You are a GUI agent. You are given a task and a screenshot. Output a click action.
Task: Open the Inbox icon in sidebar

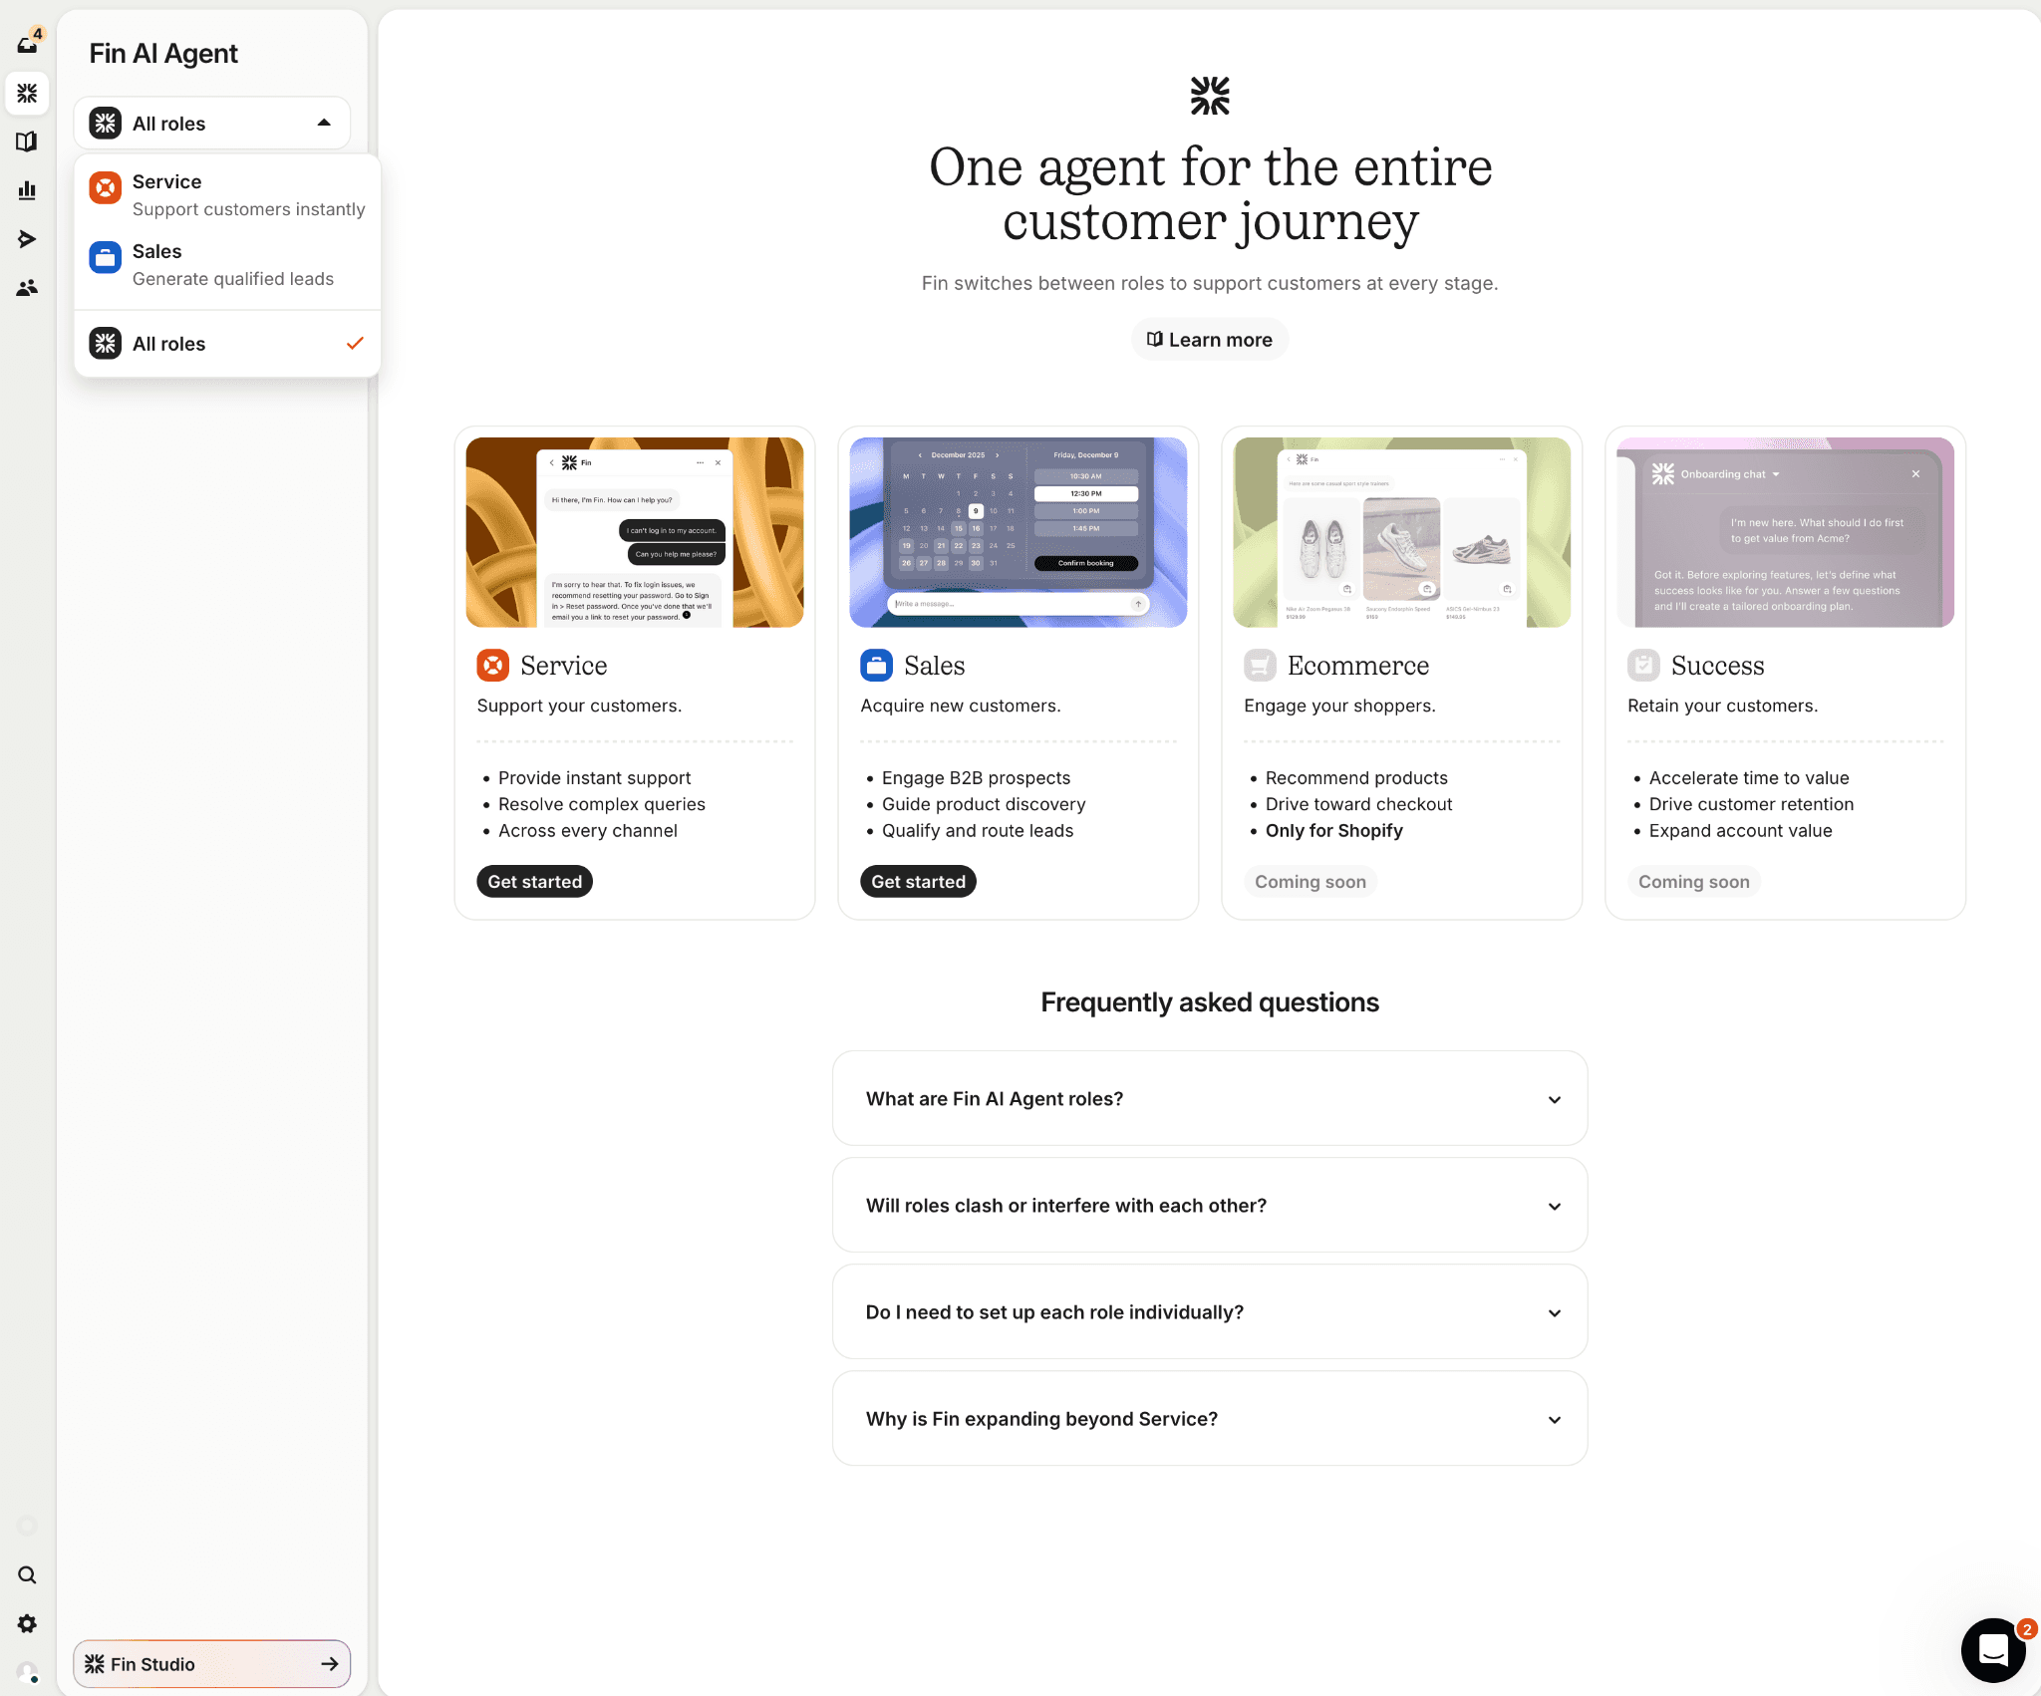pyautogui.click(x=27, y=44)
